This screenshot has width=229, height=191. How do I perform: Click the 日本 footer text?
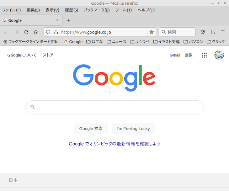coord(13,180)
